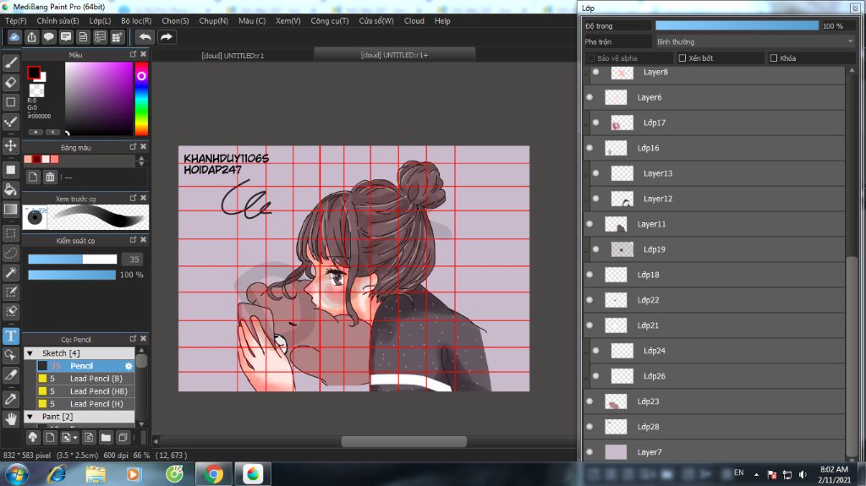Click the rainbow hue slider bar
The height and width of the screenshot is (486, 866).
point(141,99)
